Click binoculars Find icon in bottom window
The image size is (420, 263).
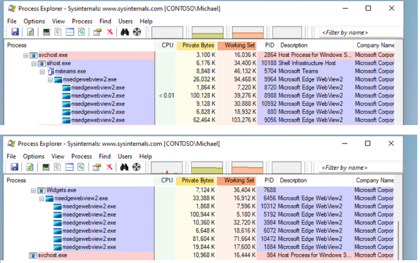pyautogui.click(x=125, y=167)
